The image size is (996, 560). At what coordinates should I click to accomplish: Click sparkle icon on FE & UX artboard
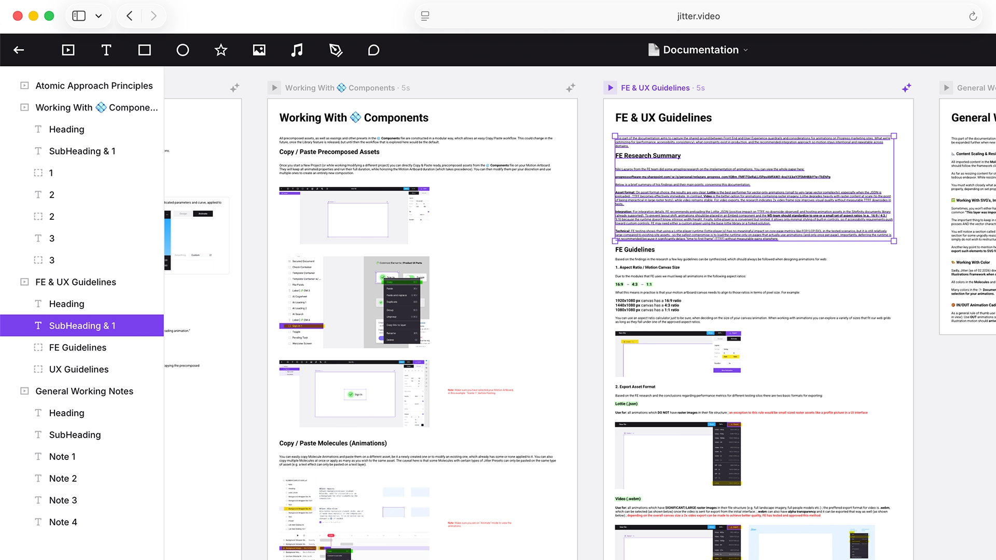click(906, 88)
